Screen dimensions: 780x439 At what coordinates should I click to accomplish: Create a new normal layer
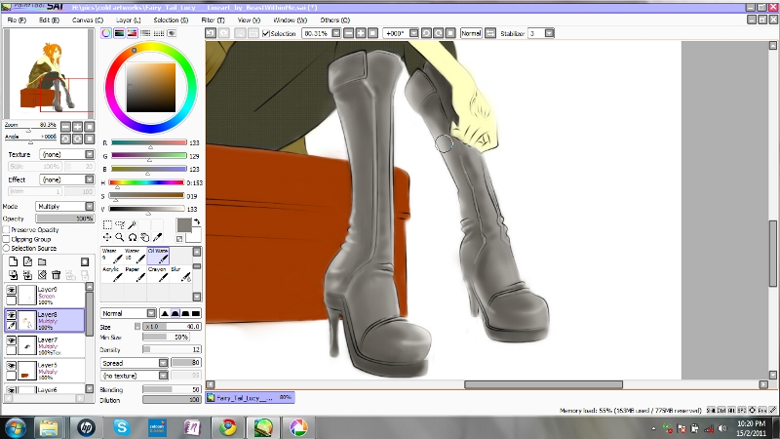(14, 261)
